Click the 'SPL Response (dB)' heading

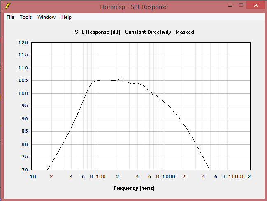[x=98, y=32]
